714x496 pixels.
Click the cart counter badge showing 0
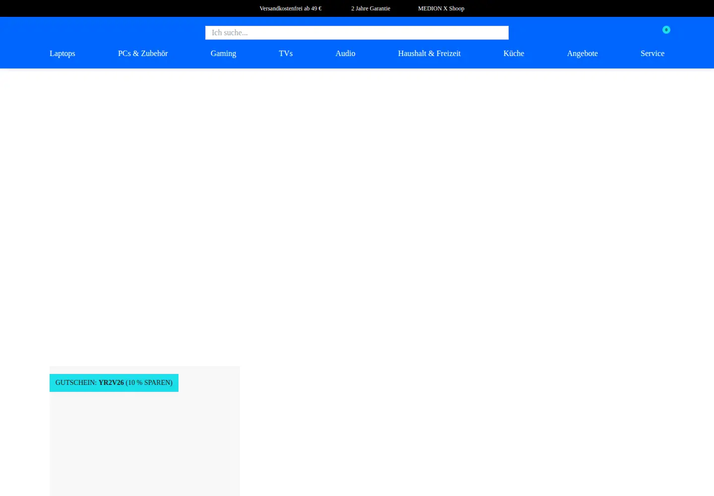666,30
